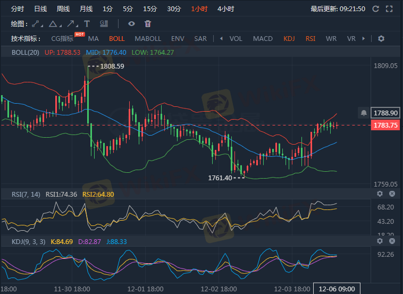Toggle drawings visibility with eye icon

point(131,24)
